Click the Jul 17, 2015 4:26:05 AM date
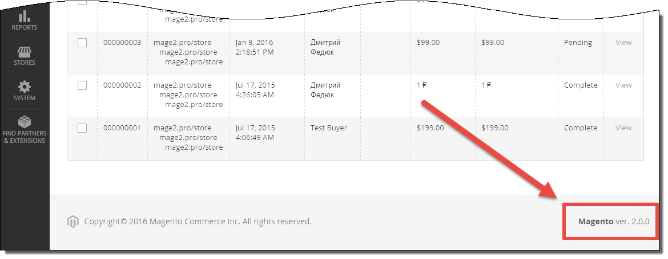 coord(255,90)
